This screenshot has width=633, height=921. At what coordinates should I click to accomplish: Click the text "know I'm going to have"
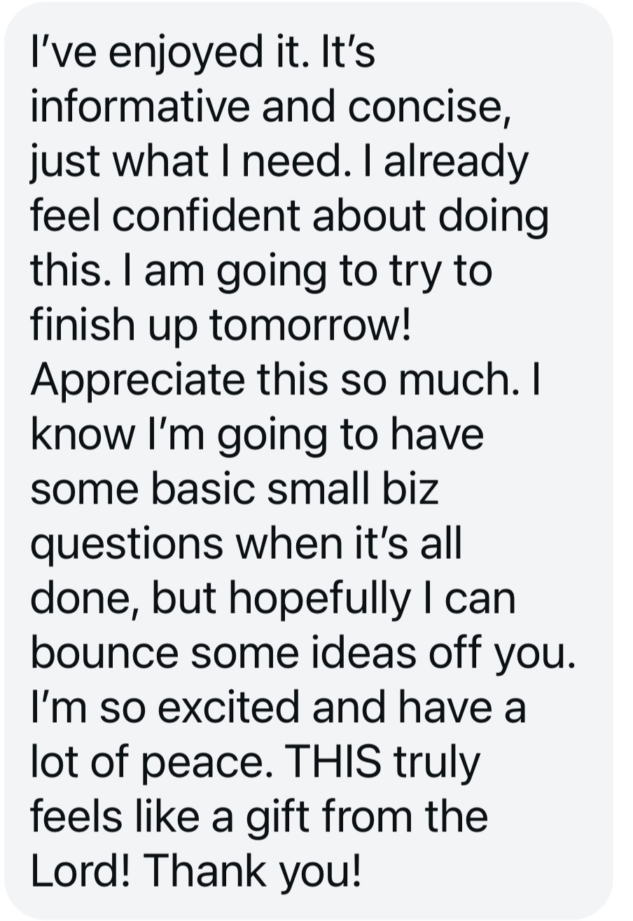pyautogui.click(x=257, y=434)
